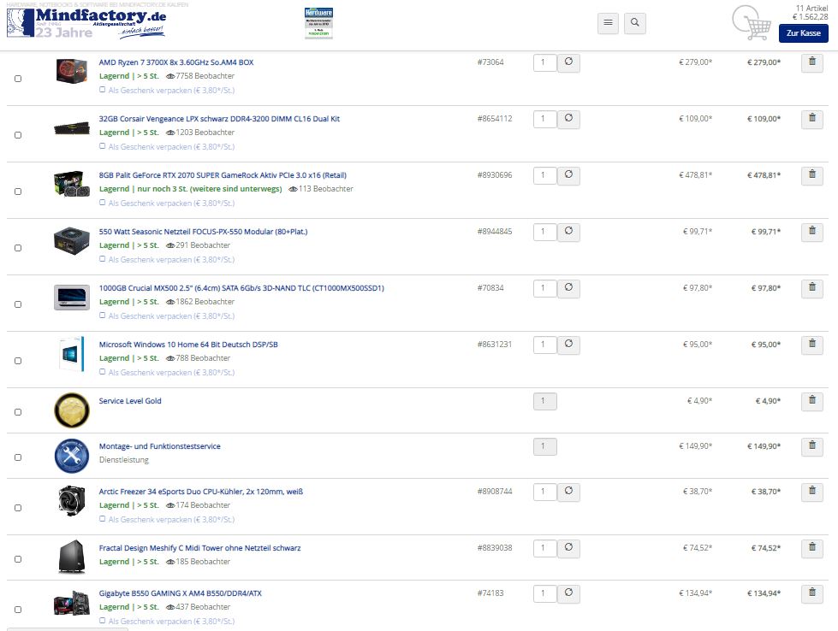Click the Mindfactory.de logo
Screen dimensions: 838x631
click(86, 23)
